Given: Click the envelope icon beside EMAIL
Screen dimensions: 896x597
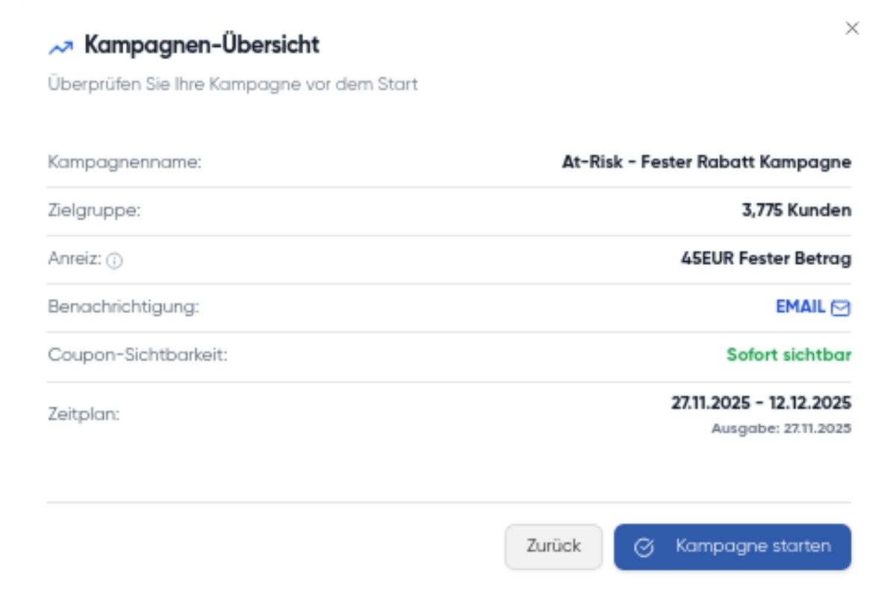Looking at the screenshot, I should pos(841,307).
